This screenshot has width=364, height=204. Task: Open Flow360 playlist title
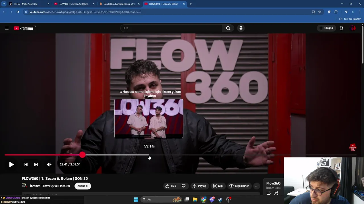point(273,183)
